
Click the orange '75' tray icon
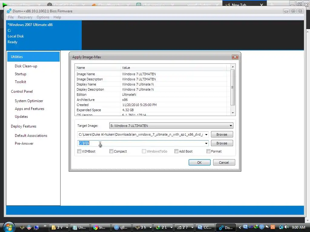pos(273,227)
